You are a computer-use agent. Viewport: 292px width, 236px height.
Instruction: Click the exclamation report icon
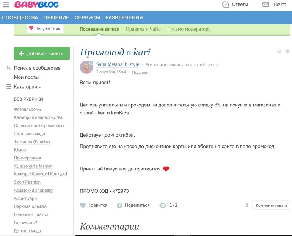(247, 205)
